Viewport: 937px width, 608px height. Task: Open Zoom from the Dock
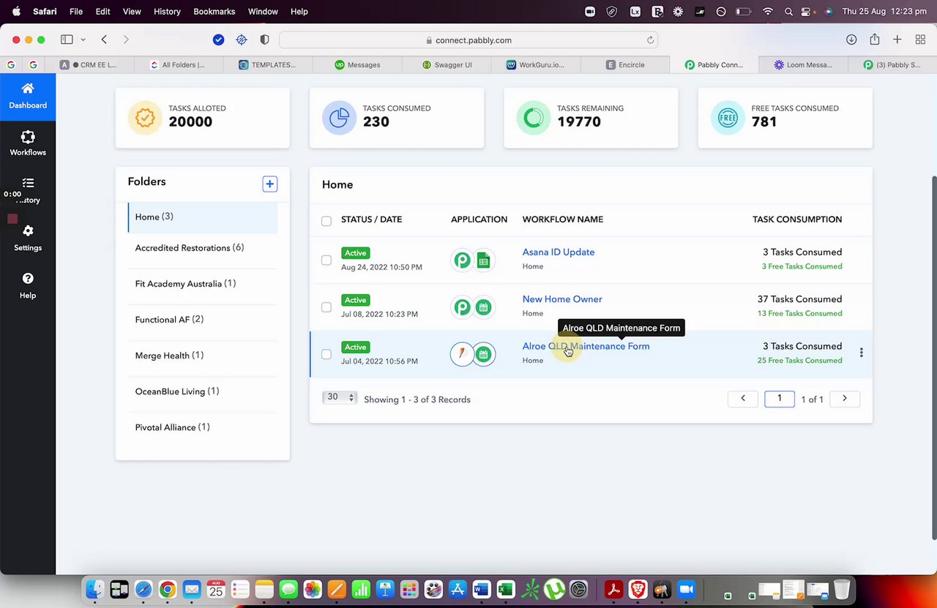[x=686, y=589]
